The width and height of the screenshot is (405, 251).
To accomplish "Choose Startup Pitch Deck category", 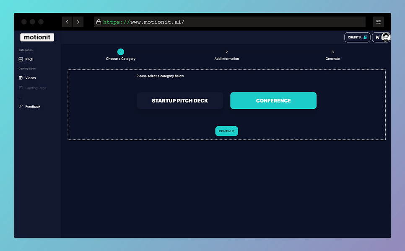I will point(180,100).
